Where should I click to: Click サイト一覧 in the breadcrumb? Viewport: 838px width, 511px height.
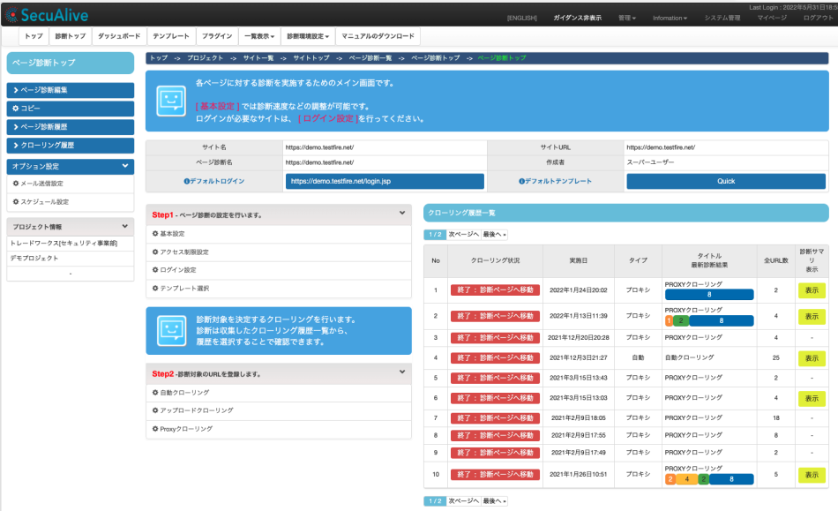(x=258, y=57)
